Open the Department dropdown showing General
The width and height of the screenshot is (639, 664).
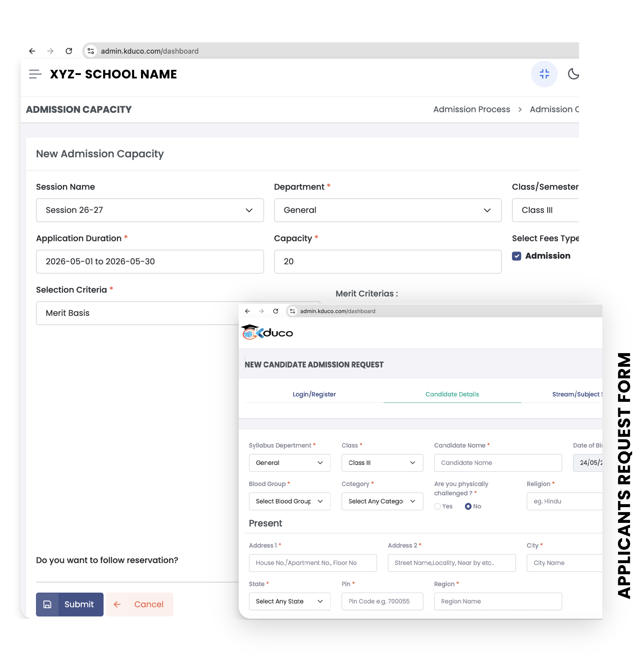[388, 210]
